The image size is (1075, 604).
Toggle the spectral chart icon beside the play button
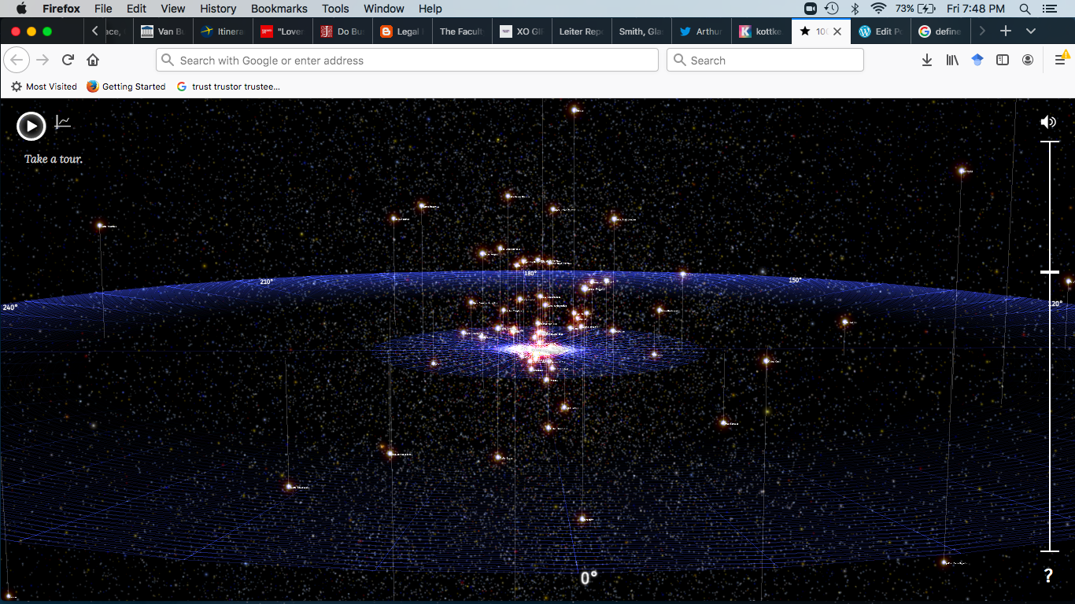[x=62, y=122]
